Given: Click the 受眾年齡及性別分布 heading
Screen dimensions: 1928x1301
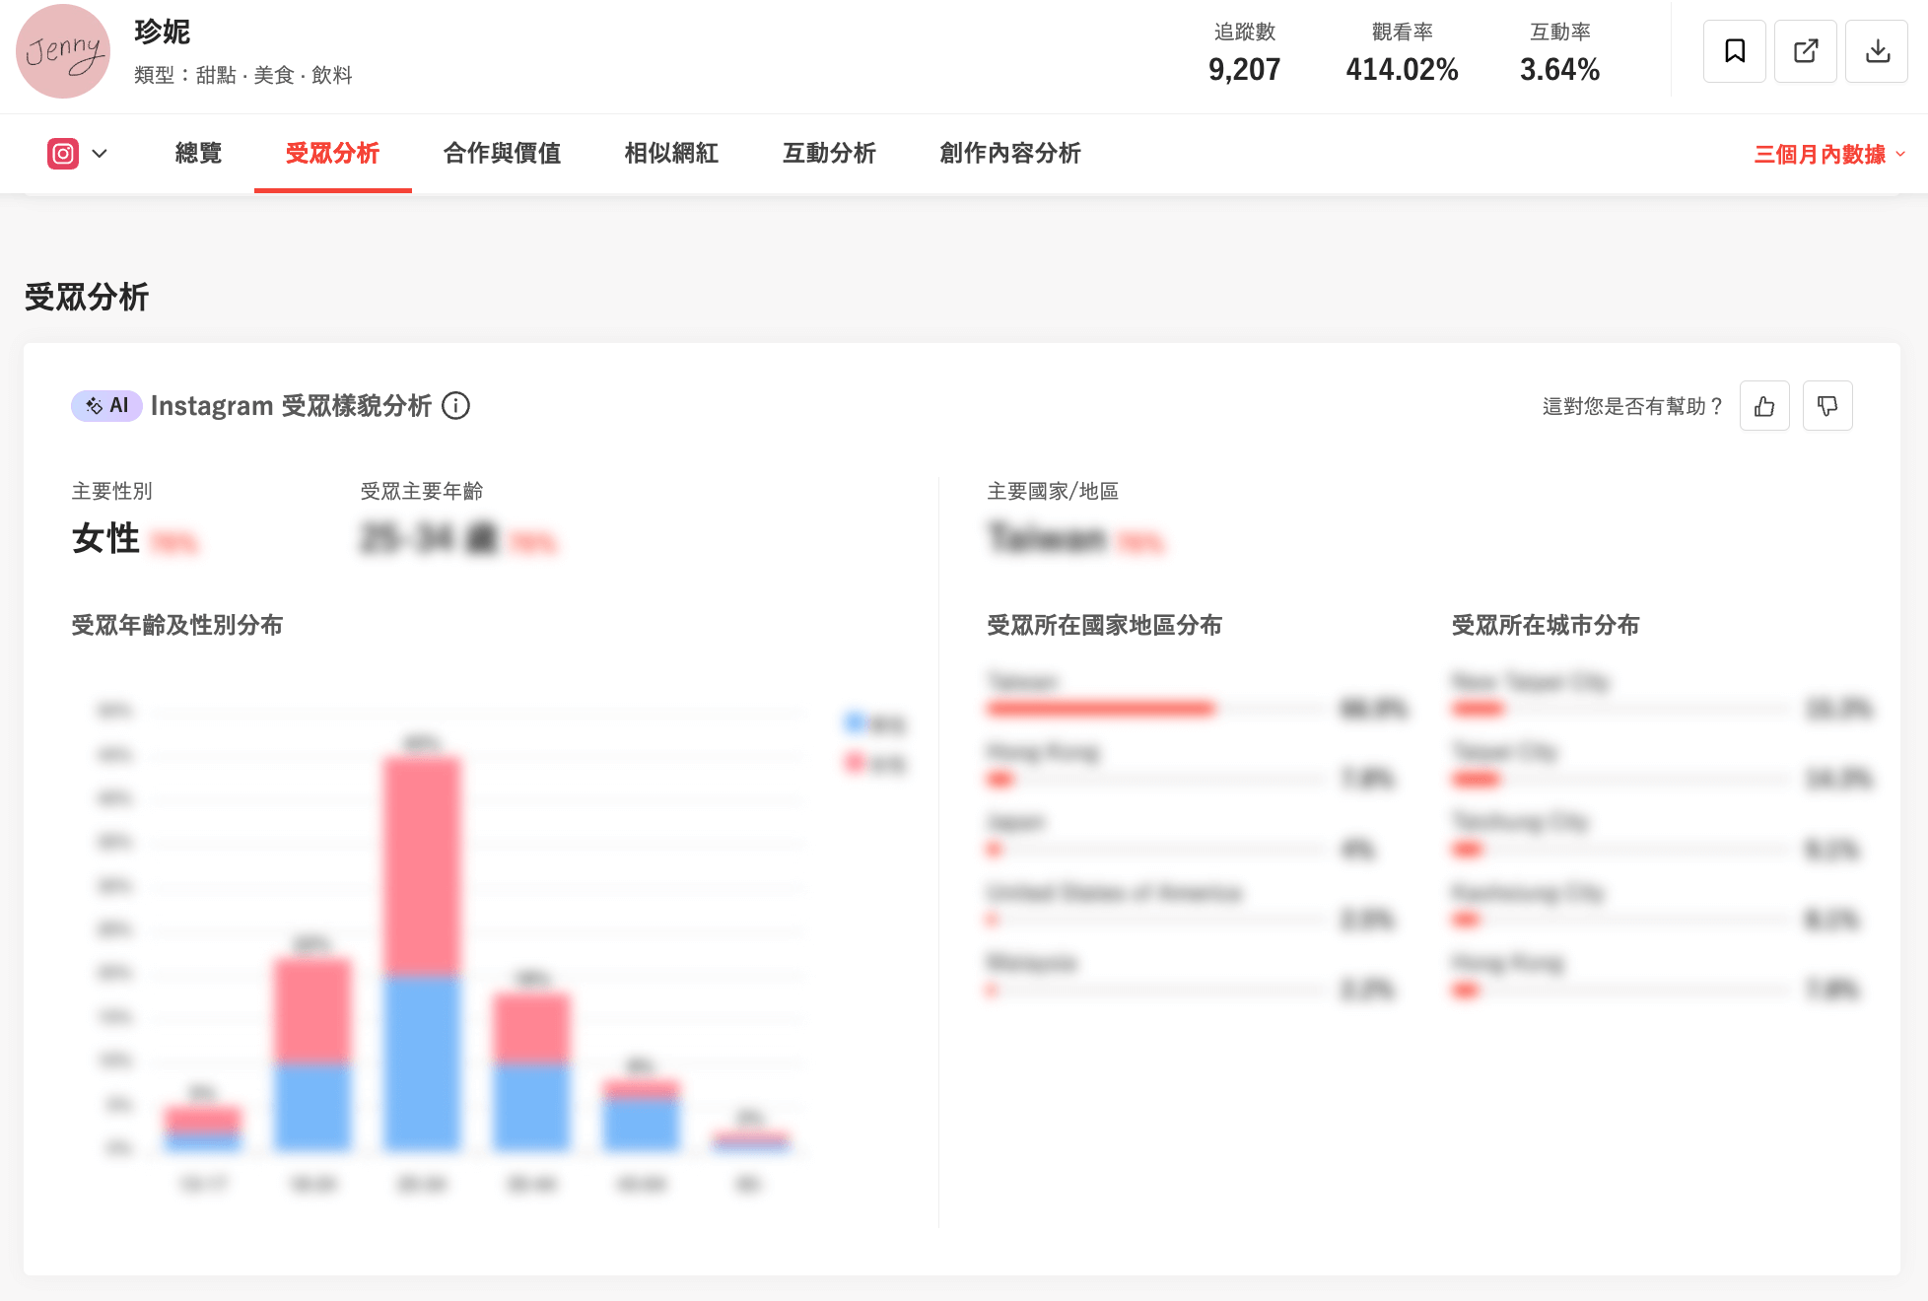Looking at the screenshot, I should (177, 625).
